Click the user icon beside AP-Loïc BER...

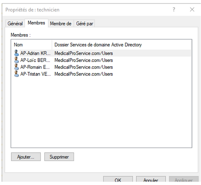pyautogui.click(x=16, y=60)
